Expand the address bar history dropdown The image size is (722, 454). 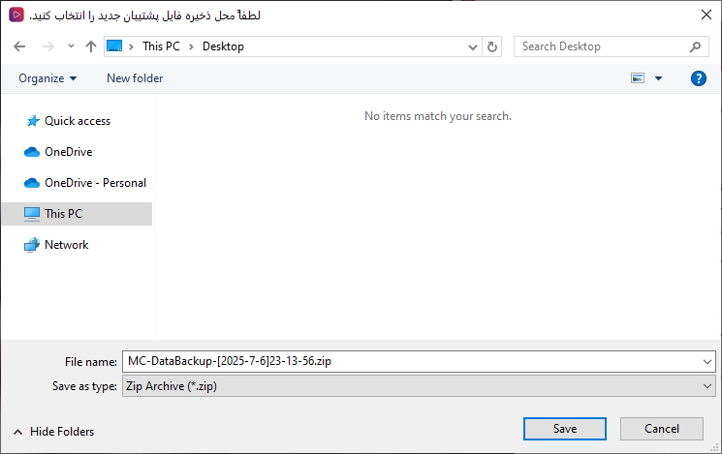tap(472, 46)
